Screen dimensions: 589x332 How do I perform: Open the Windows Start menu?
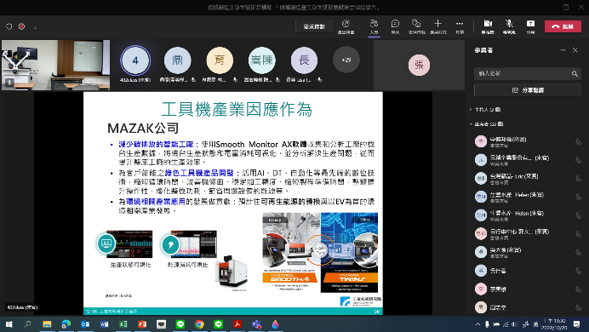pyautogui.click(x=9, y=324)
